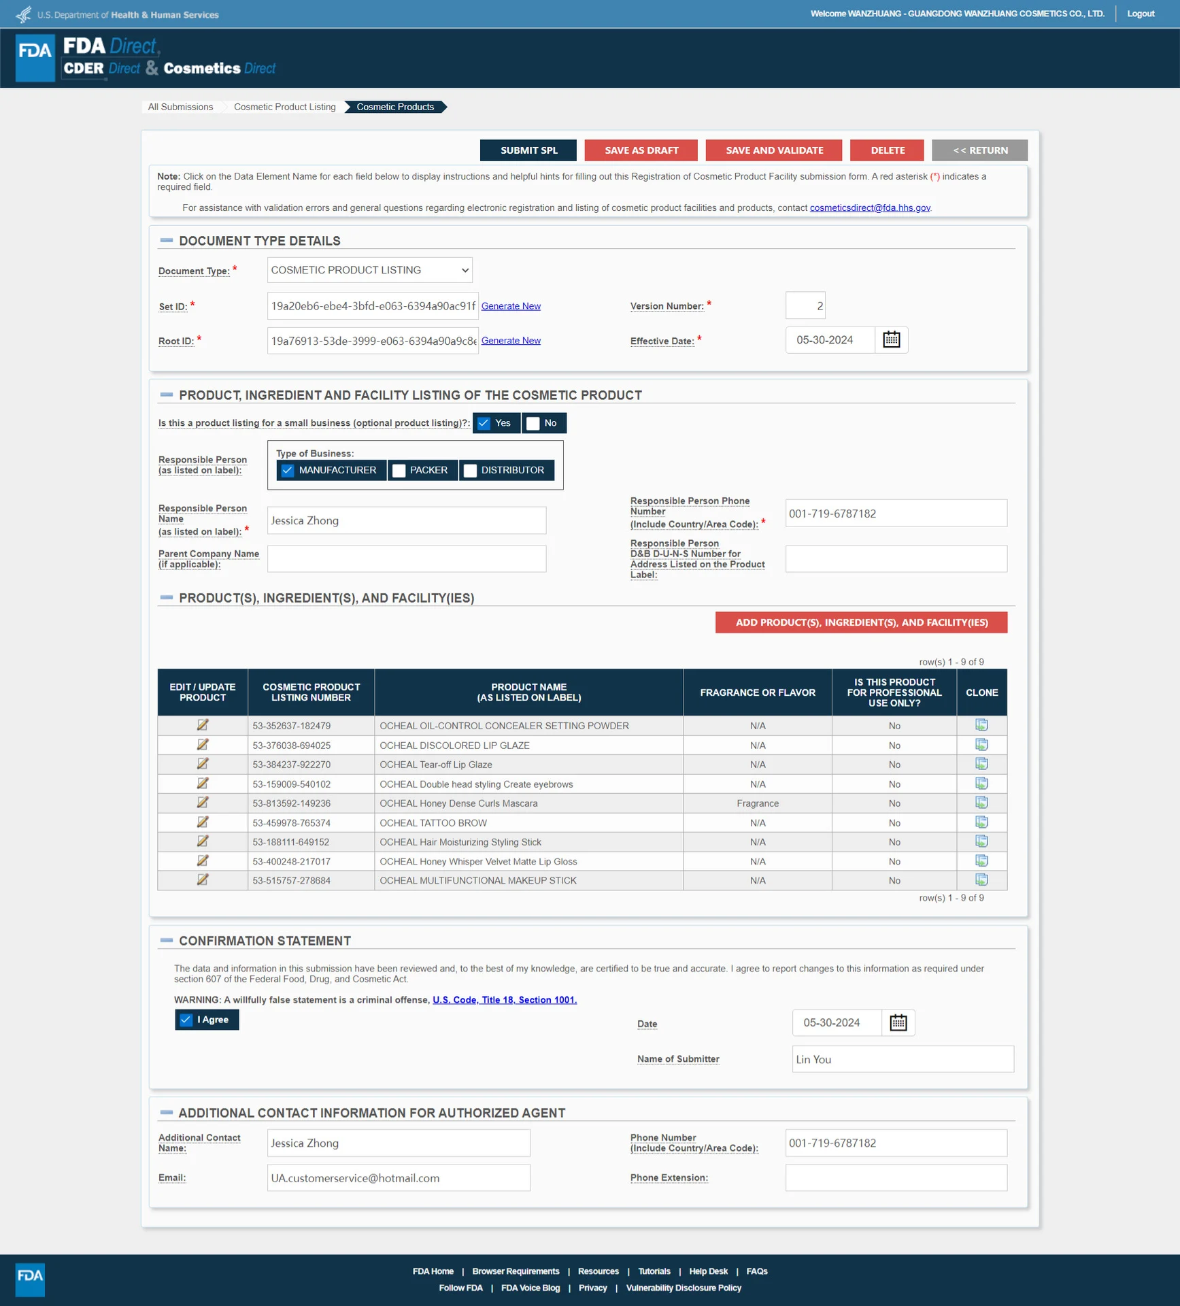This screenshot has width=1180, height=1306.
Task: Clone the OCHEAL TATTOO BROW row
Action: coord(981,822)
